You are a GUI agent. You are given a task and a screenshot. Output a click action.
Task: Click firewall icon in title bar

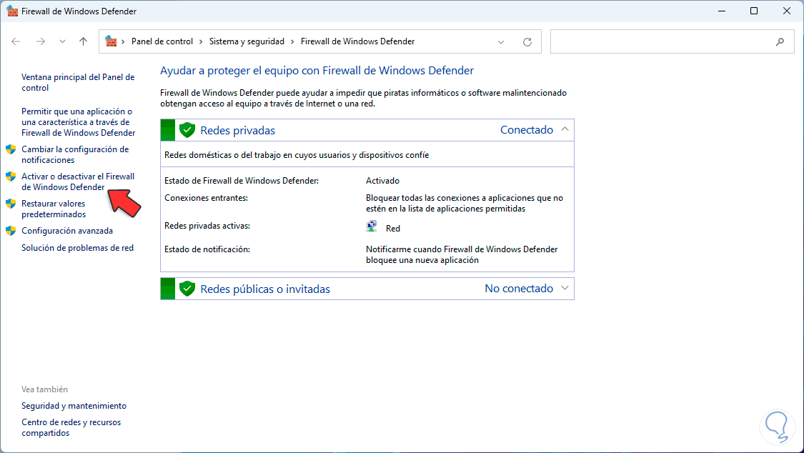point(12,11)
